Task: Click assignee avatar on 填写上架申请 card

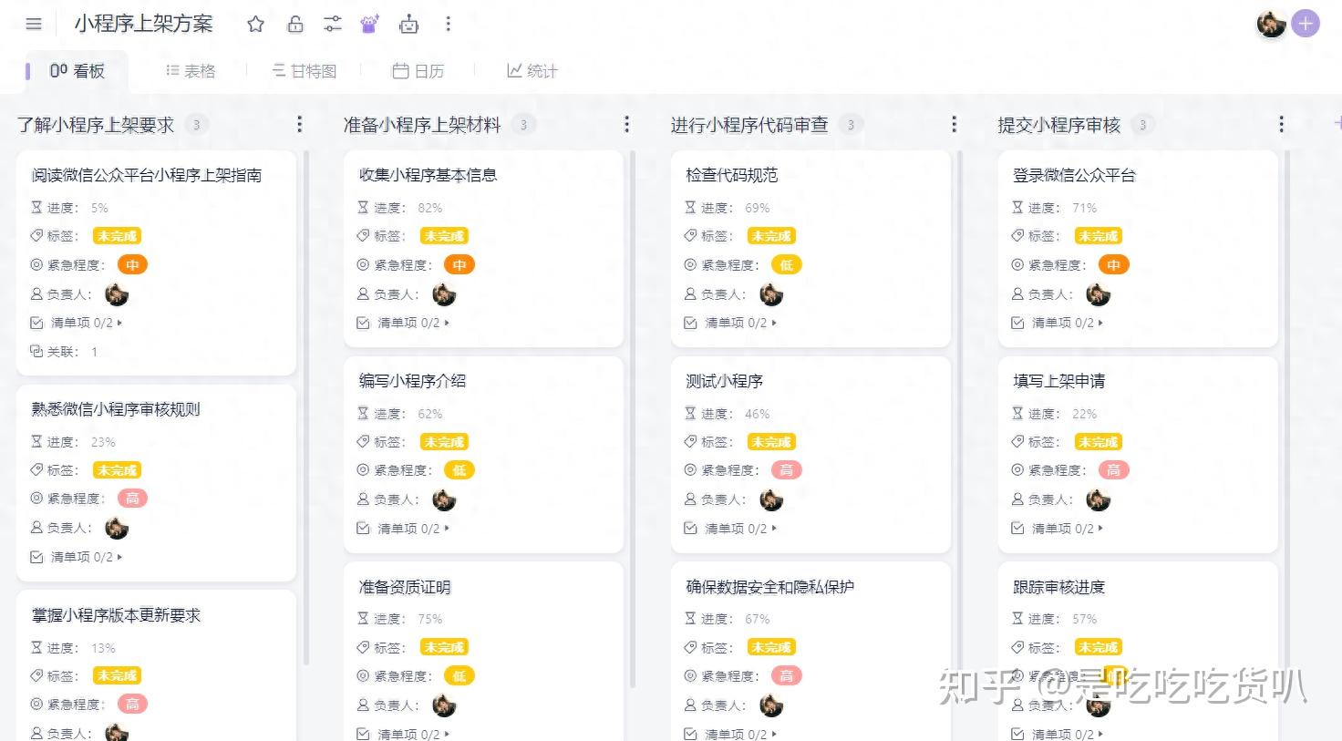Action: [x=1098, y=499]
